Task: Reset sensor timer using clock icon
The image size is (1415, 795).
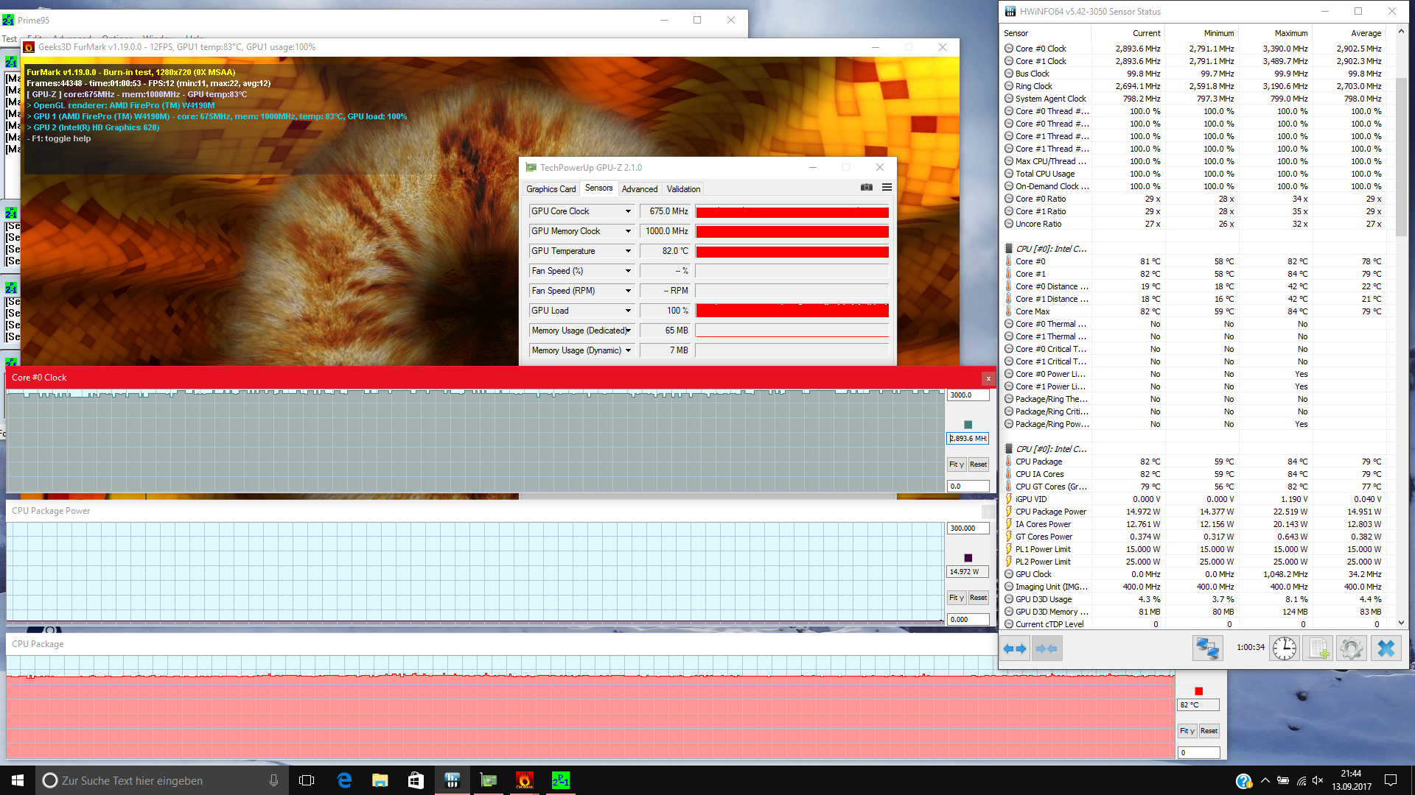Action: point(1284,649)
